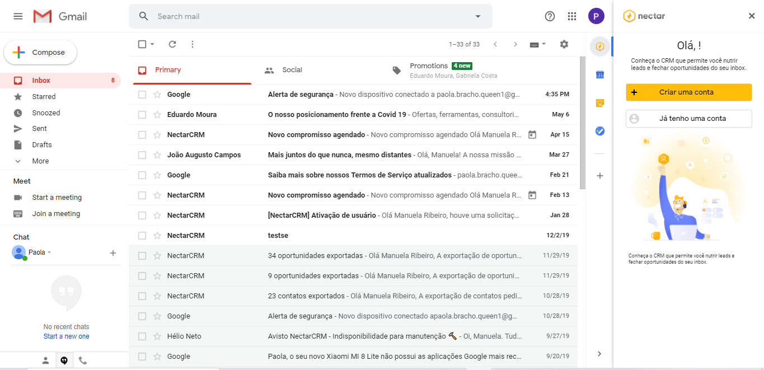This screenshot has width=764, height=370.
Task: Open the phone calls icon
Action: tap(83, 360)
